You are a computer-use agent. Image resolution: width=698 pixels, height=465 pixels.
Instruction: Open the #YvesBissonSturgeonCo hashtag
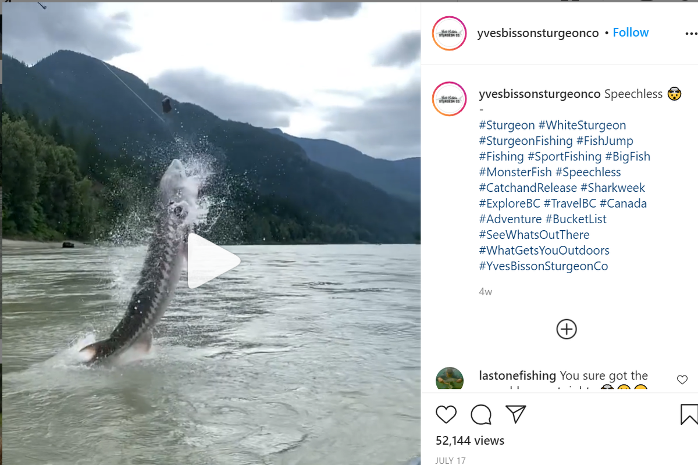[543, 266]
